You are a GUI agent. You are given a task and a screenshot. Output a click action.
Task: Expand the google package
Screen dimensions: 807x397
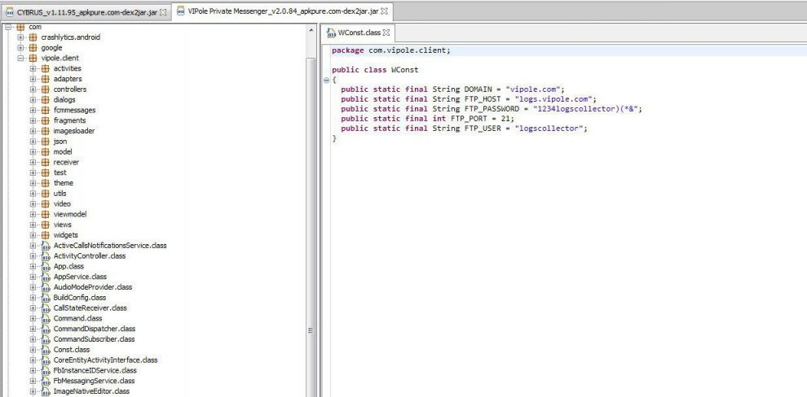[x=20, y=48]
